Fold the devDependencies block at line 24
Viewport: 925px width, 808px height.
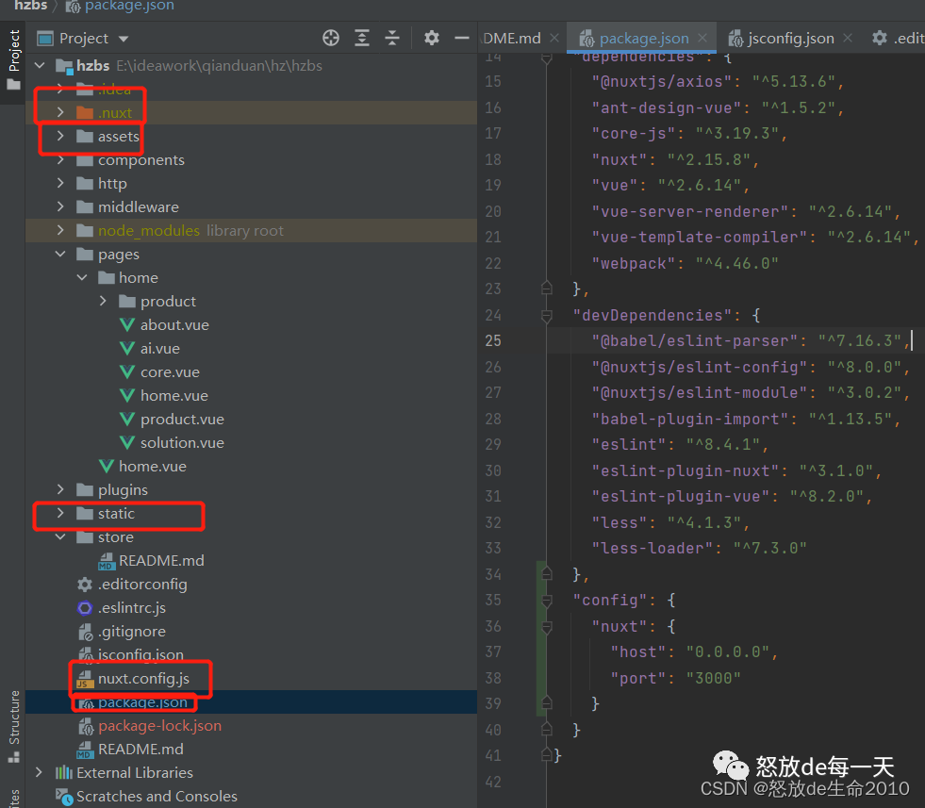546,316
